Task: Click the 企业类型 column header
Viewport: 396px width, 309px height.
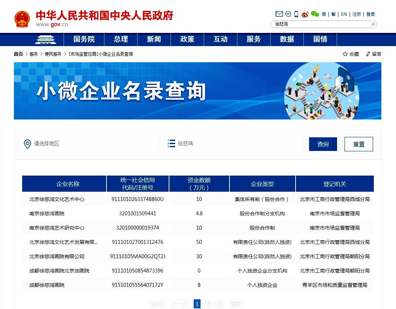Action: [x=262, y=184]
